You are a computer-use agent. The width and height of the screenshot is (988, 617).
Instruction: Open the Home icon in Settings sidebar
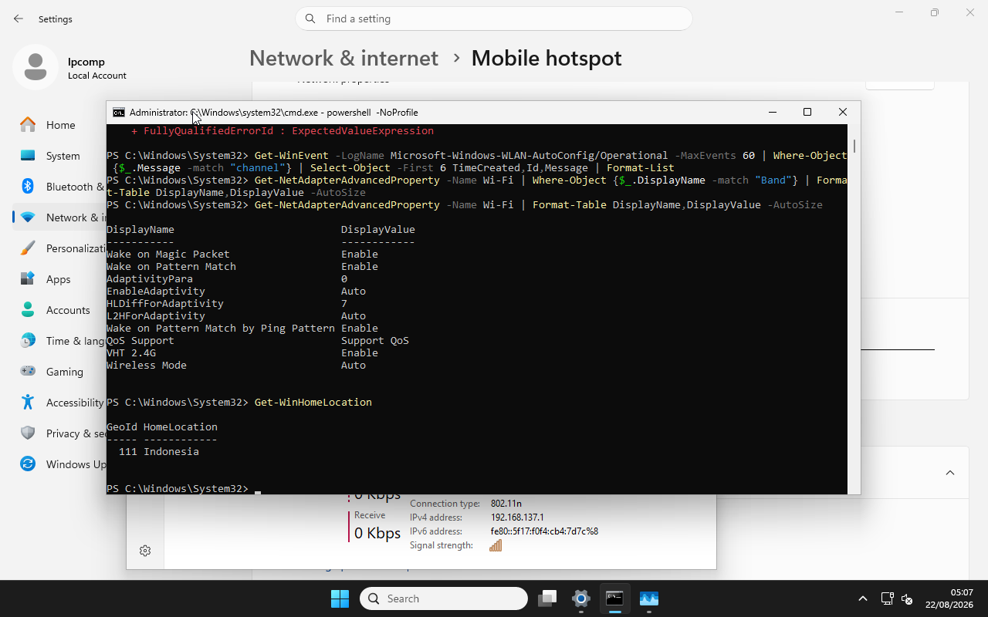[x=28, y=125]
